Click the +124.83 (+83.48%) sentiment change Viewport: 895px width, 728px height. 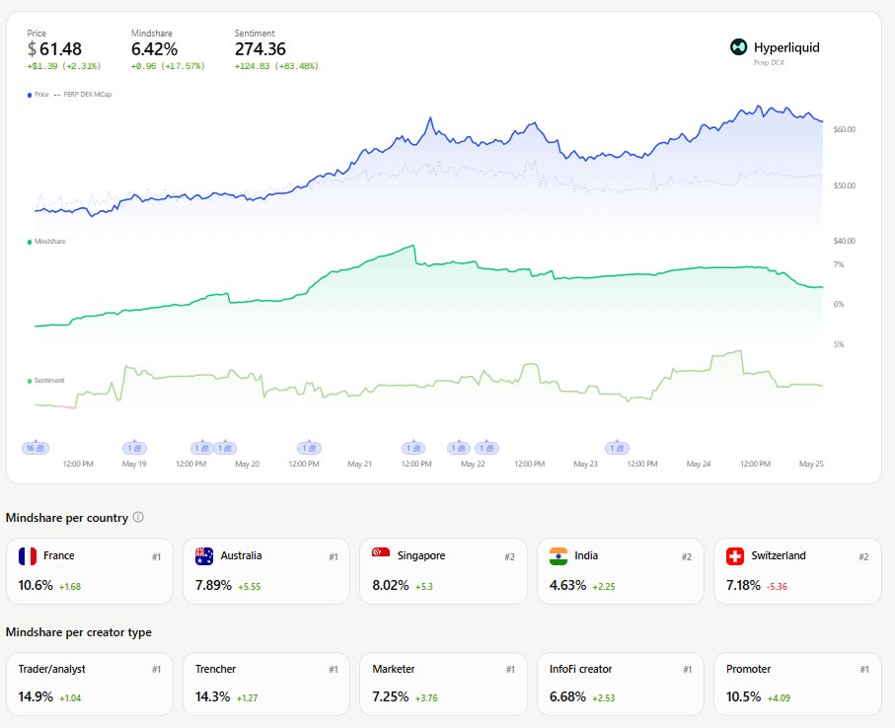point(276,66)
